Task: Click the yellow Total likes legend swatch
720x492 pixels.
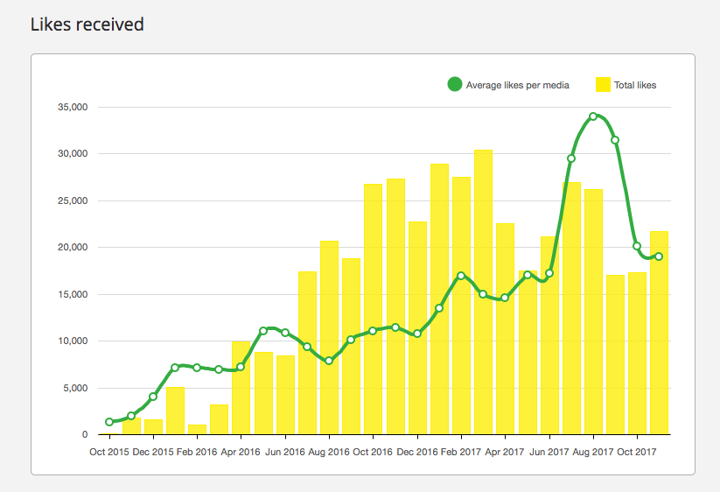Action: [603, 85]
